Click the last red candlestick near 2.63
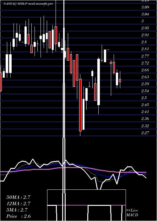The image size is (157, 221). click(120, 81)
